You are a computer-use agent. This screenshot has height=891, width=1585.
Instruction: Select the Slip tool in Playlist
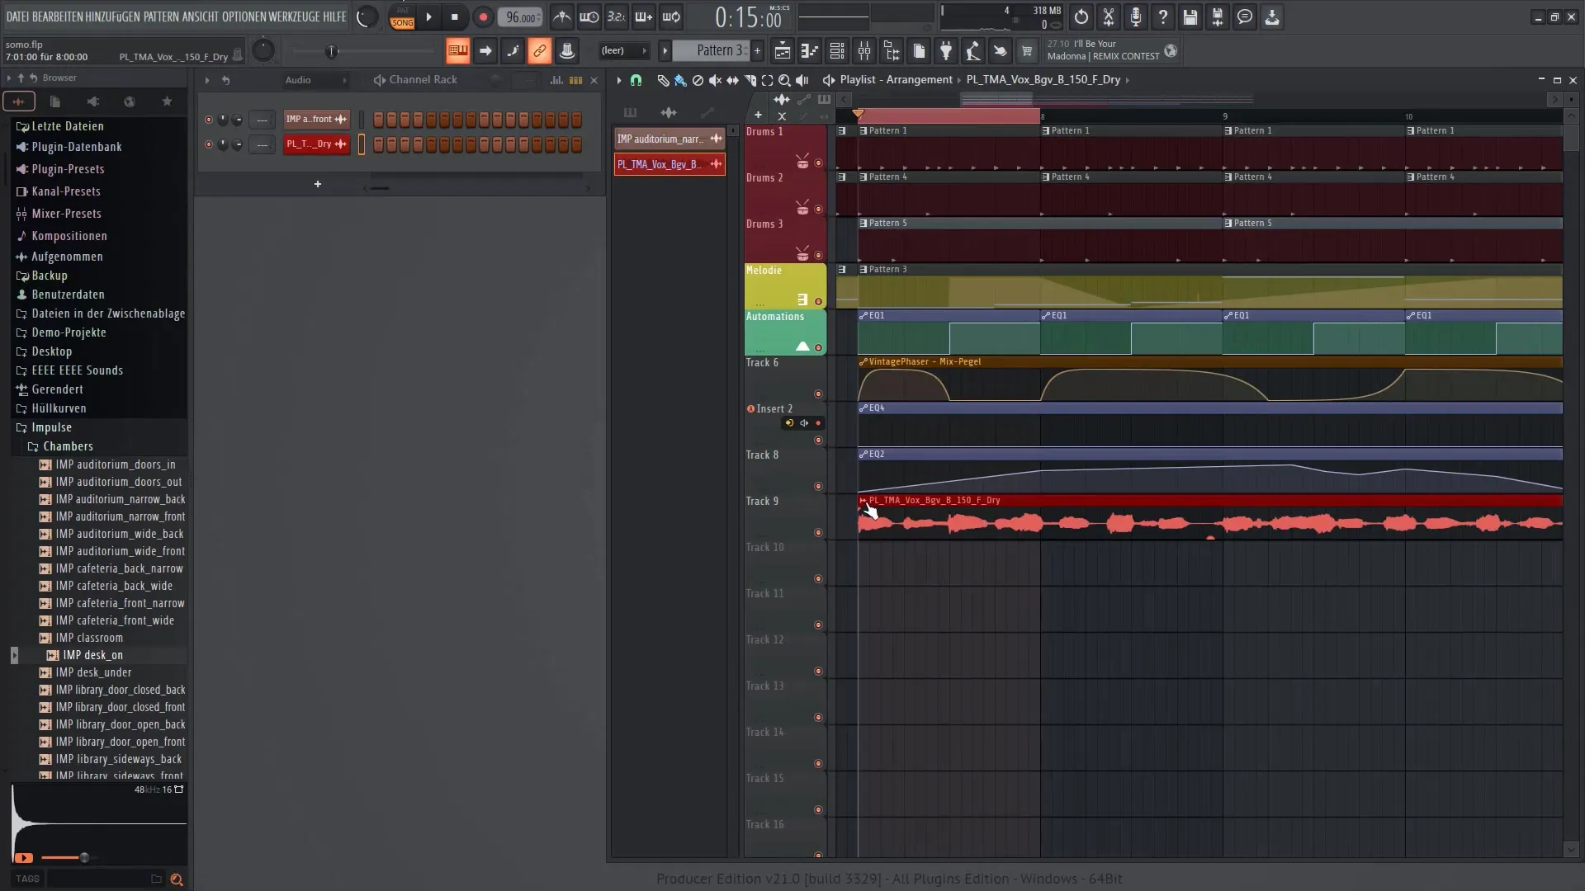tap(732, 80)
